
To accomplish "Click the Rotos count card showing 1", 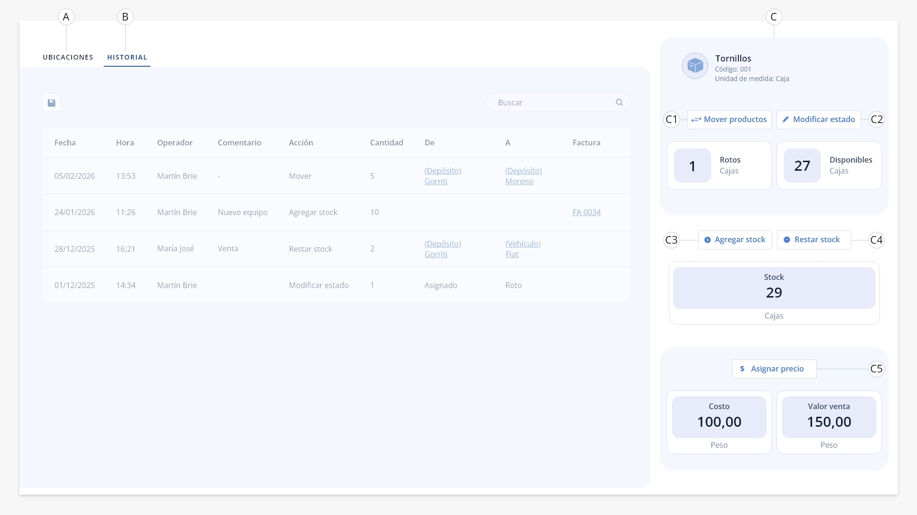I will point(719,165).
